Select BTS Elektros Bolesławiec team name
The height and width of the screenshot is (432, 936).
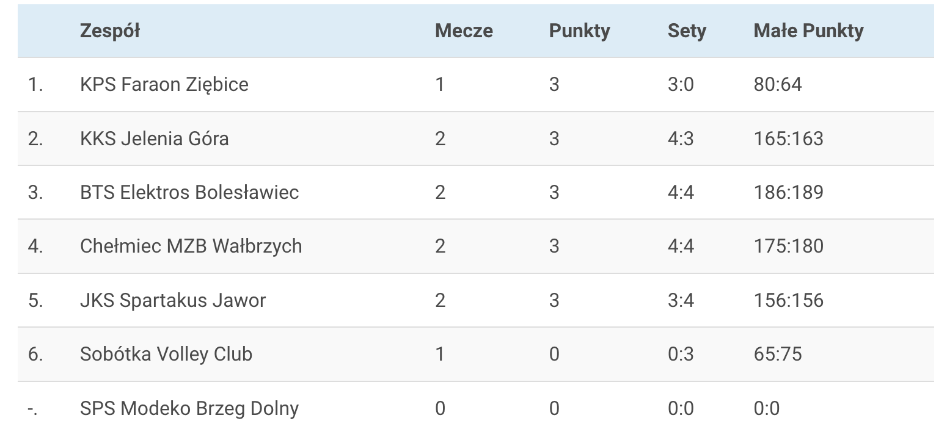pos(189,192)
